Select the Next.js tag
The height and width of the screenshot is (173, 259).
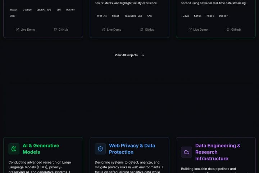coord(101,16)
